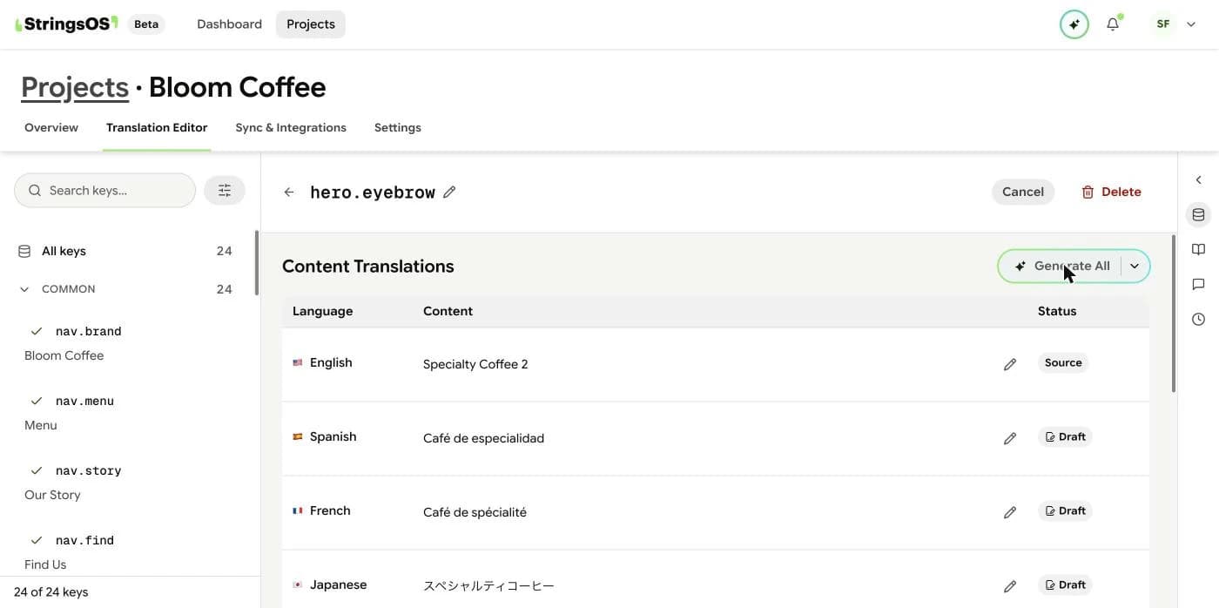The width and height of the screenshot is (1219, 608).
Task: Open the notifications bell
Action: 1113,24
